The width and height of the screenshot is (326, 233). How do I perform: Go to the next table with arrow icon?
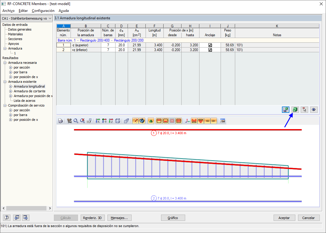[26, 218]
